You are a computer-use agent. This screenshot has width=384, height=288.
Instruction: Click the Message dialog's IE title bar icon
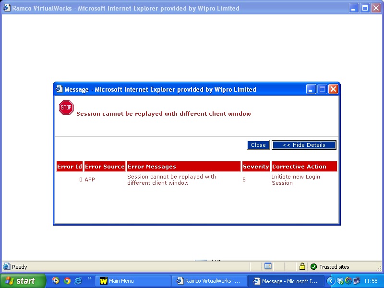59,89
